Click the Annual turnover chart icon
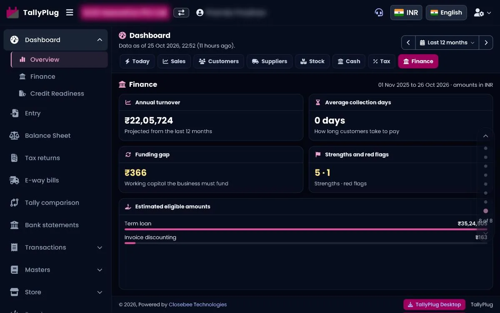 click(x=128, y=102)
